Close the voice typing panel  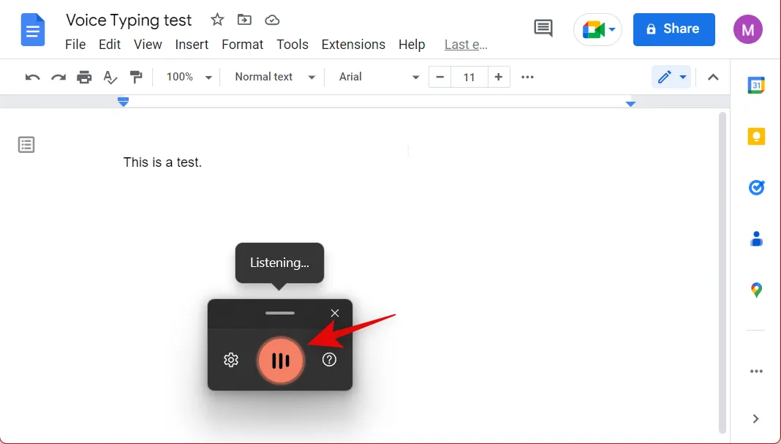335,313
